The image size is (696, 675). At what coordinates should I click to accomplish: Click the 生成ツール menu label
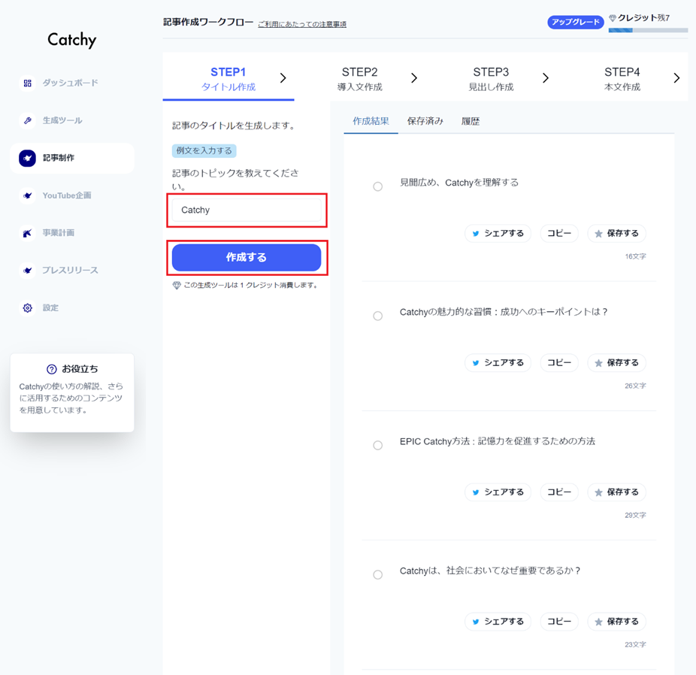pyautogui.click(x=62, y=120)
